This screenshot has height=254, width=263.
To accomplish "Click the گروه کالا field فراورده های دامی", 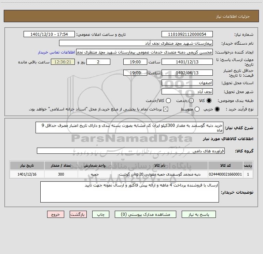I will pyautogui.click(x=131, y=151).
